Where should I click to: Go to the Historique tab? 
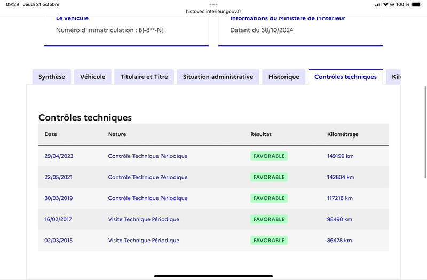284,77
